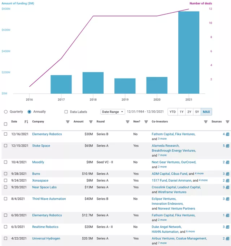Select the 2018 funding bar in chart
231x246 pixels.
pyautogui.click(x=93, y=83)
